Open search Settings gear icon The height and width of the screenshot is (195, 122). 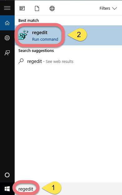click(x=7, y=38)
